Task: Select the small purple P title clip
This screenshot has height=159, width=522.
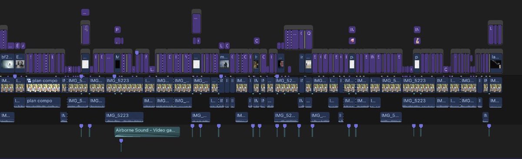Action: [117, 29]
